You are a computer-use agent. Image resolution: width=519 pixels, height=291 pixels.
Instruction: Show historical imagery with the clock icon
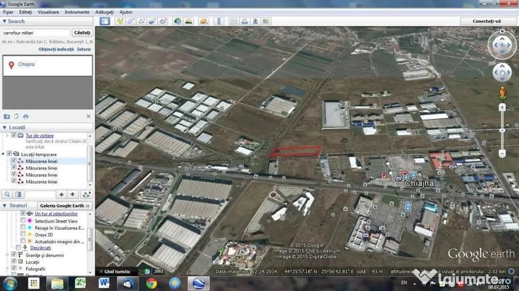click(178, 21)
